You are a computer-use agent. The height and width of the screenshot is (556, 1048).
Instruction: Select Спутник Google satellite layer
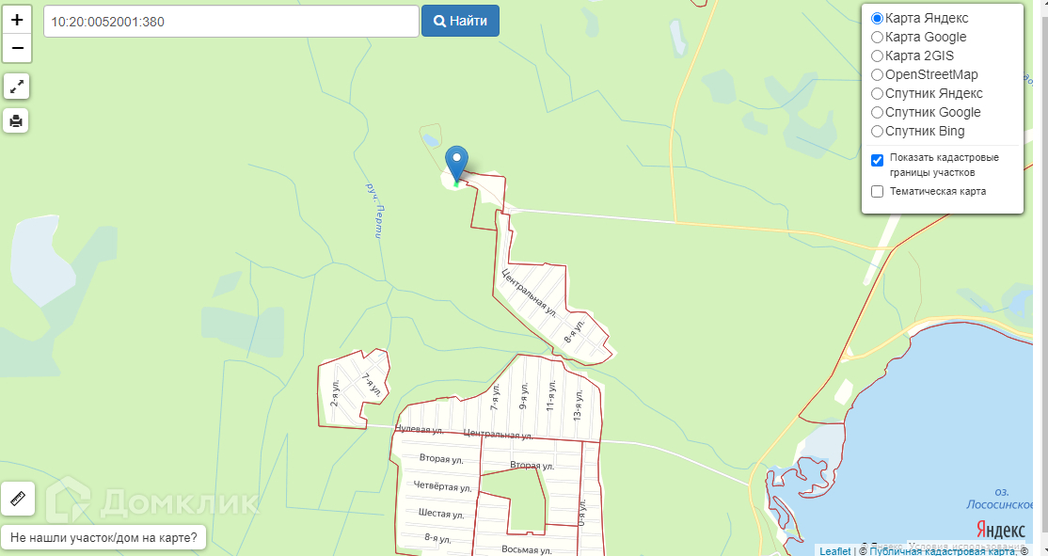878,112
